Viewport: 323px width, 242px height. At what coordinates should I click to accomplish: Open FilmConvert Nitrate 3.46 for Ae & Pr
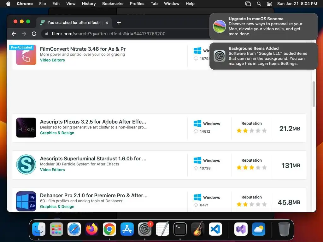83,49
